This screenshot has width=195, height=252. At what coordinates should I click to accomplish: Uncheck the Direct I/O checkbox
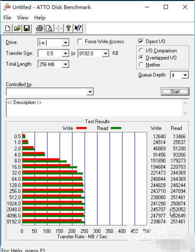[141, 41]
